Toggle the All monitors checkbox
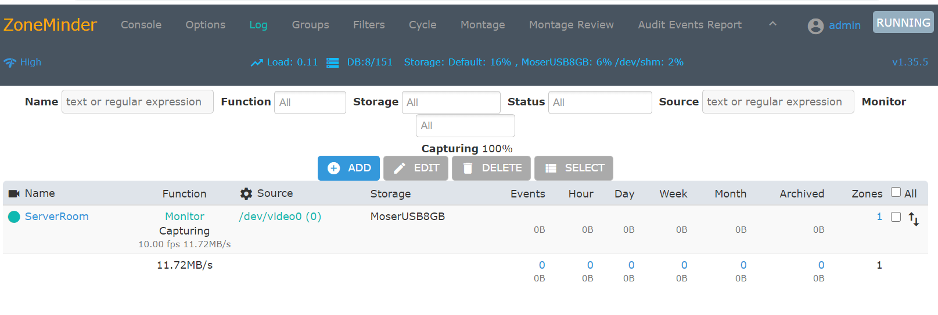Screen dimensions: 938x315 pyautogui.click(x=896, y=192)
